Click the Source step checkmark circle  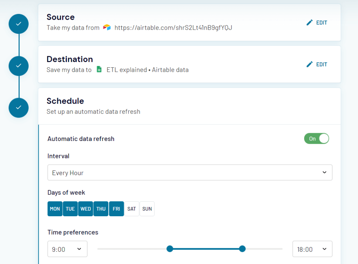[18, 24]
